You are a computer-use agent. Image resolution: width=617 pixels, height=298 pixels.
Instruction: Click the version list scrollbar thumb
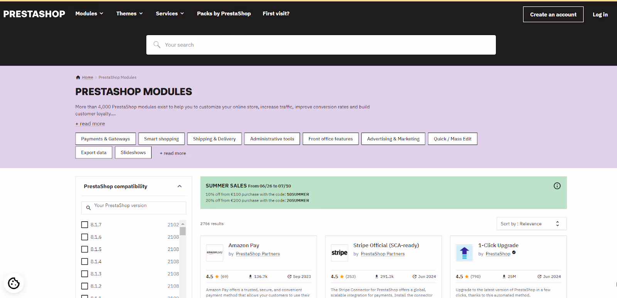tap(183, 231)
